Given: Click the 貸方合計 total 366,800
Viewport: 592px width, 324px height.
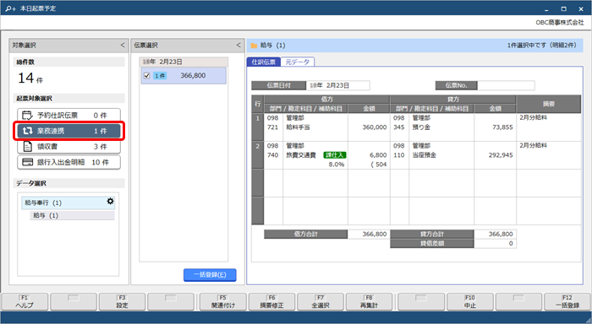Looking at the screenshot, I should click(501, 234).
